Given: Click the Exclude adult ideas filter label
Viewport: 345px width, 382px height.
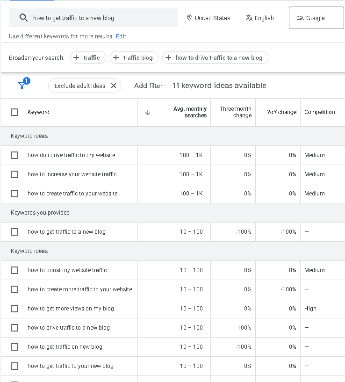Looking at the screenshot, I should 79,86.
